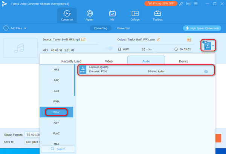This screenshot has height=154, width=226.
Task: Choose MKA in the format list
Action: [56, 144]
